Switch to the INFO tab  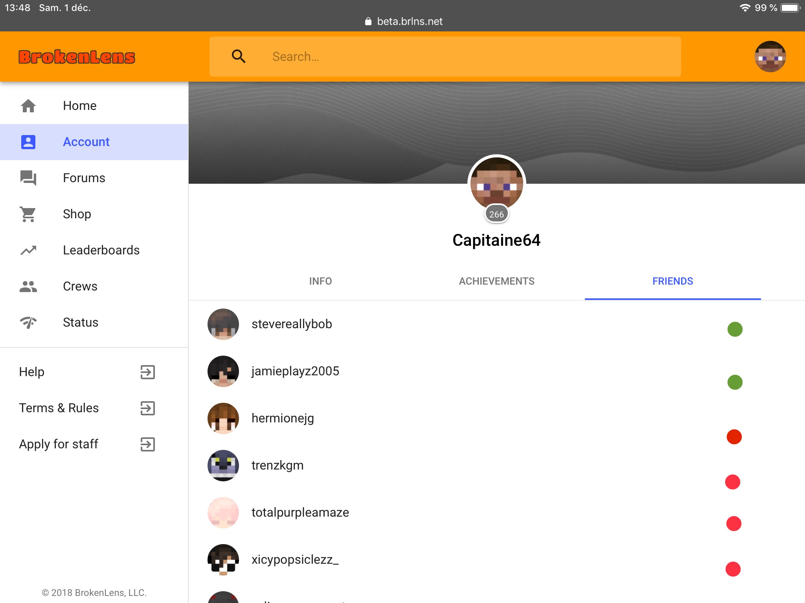coord(320,281)
